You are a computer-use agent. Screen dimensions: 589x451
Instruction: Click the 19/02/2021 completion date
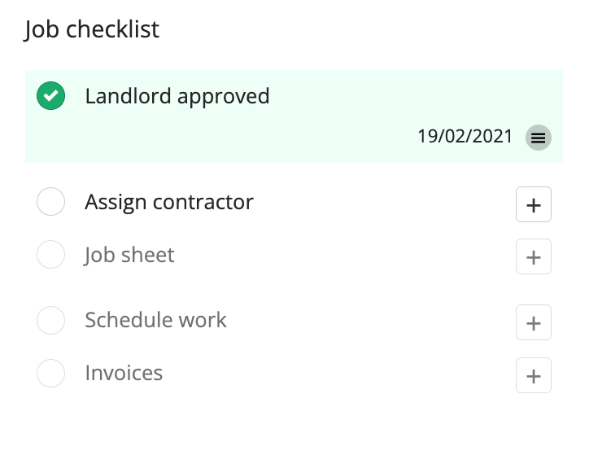(465, 136)
